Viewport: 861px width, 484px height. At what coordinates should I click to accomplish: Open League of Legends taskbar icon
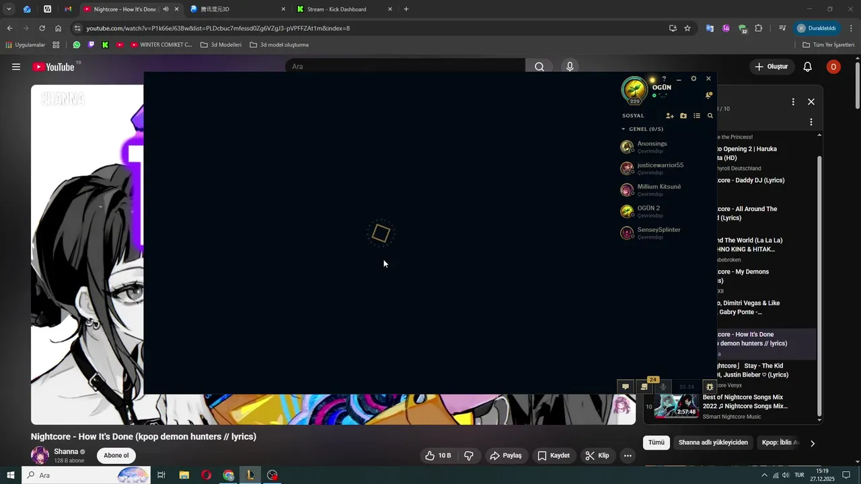250,475
